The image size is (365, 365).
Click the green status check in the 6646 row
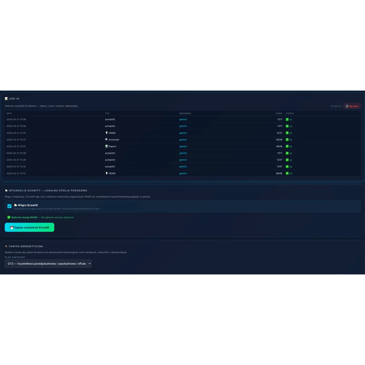point(287,173)
